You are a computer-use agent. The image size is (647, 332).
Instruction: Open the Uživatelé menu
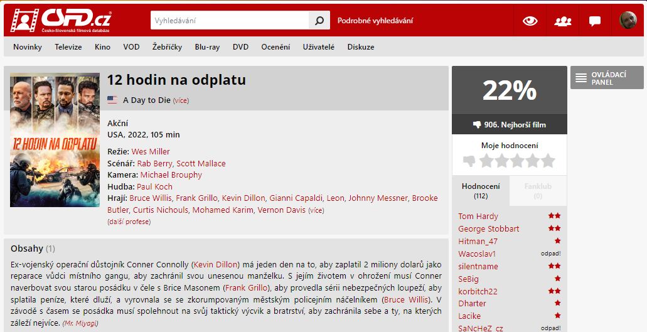319,47
